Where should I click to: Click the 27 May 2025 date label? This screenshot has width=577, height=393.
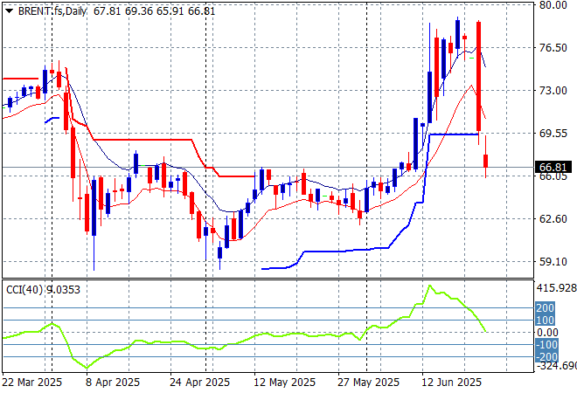pos(368,383)
